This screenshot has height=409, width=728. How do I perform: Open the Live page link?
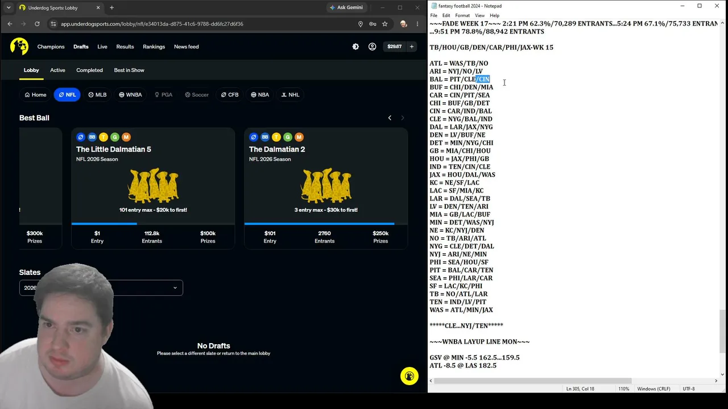point(102,47)
